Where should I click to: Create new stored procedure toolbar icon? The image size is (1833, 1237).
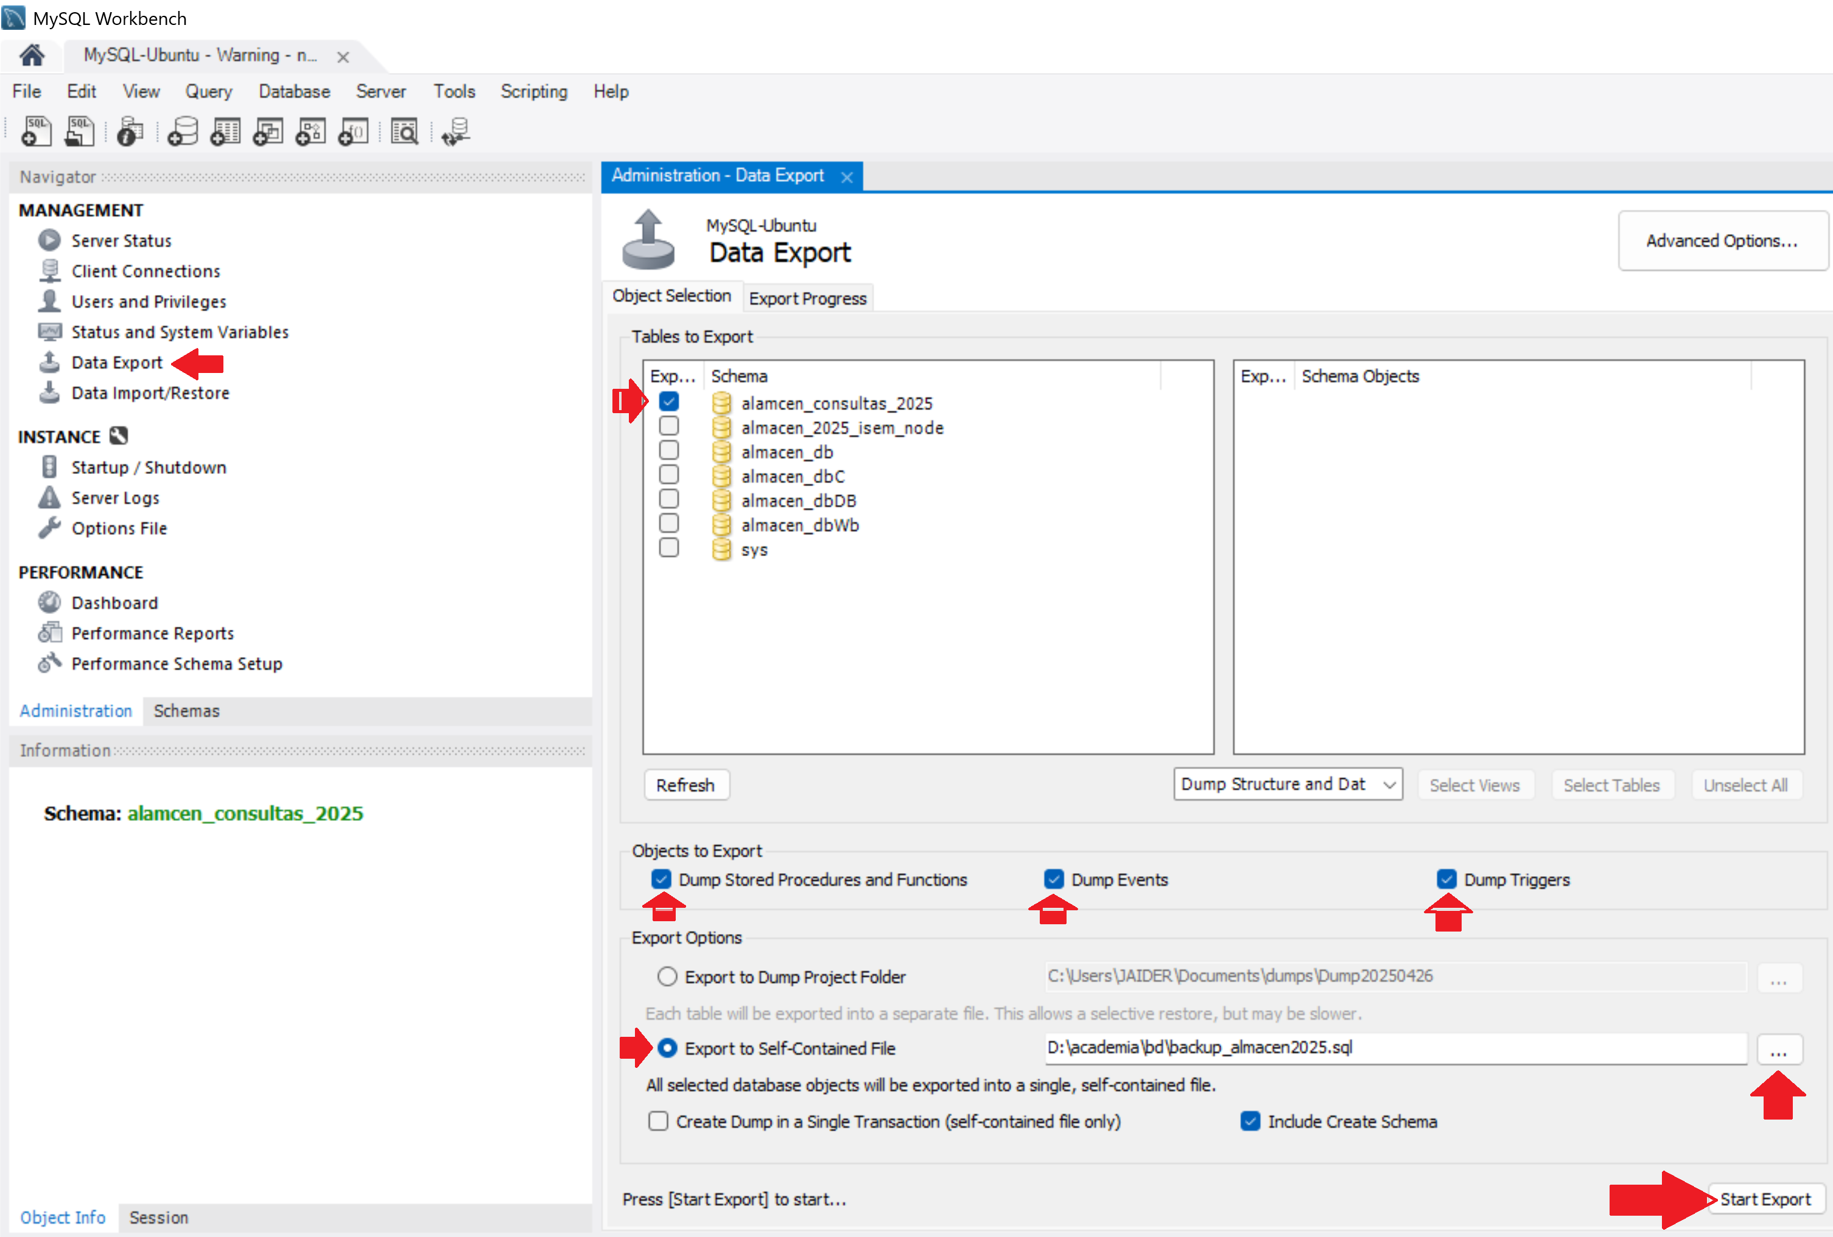point(310,131)
